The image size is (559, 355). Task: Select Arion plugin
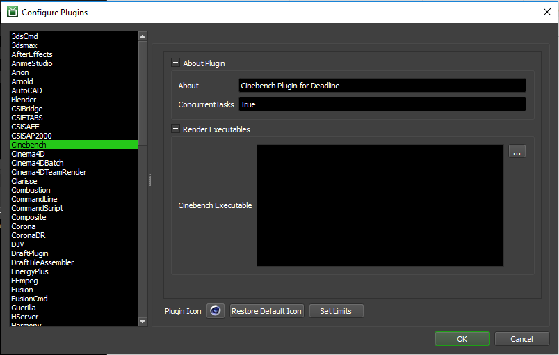pos(74,72)
